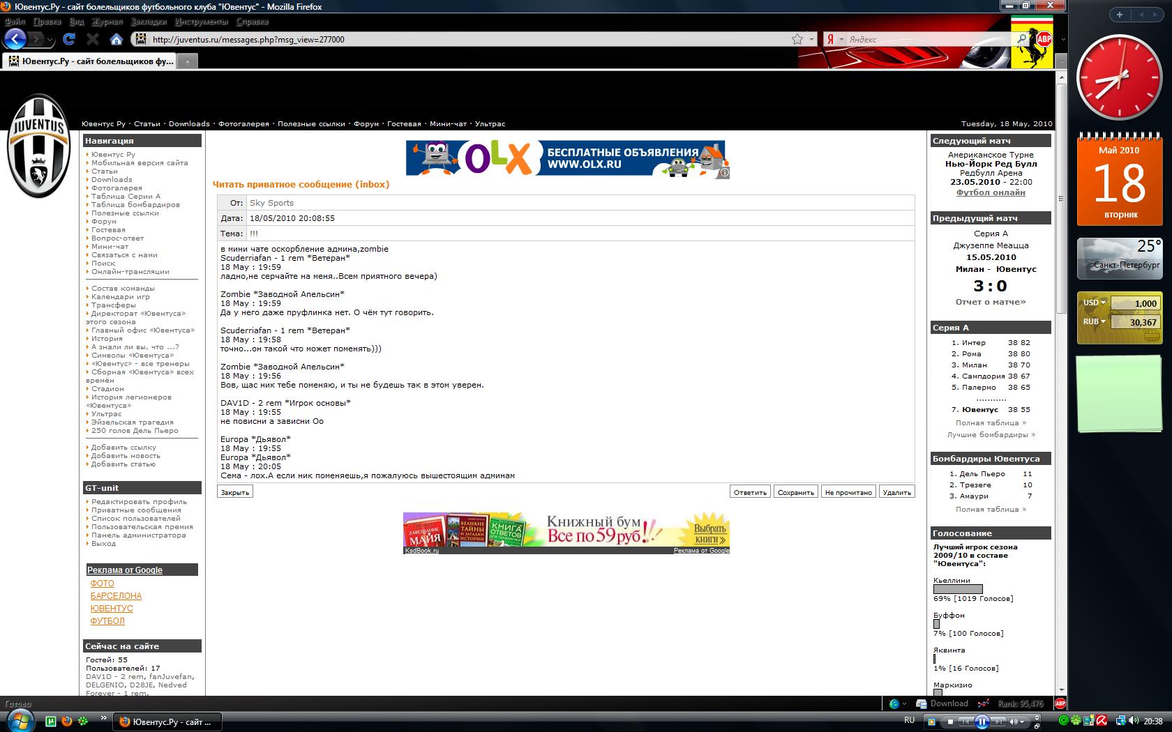Click the stop loading X icon

pos(92,39)
